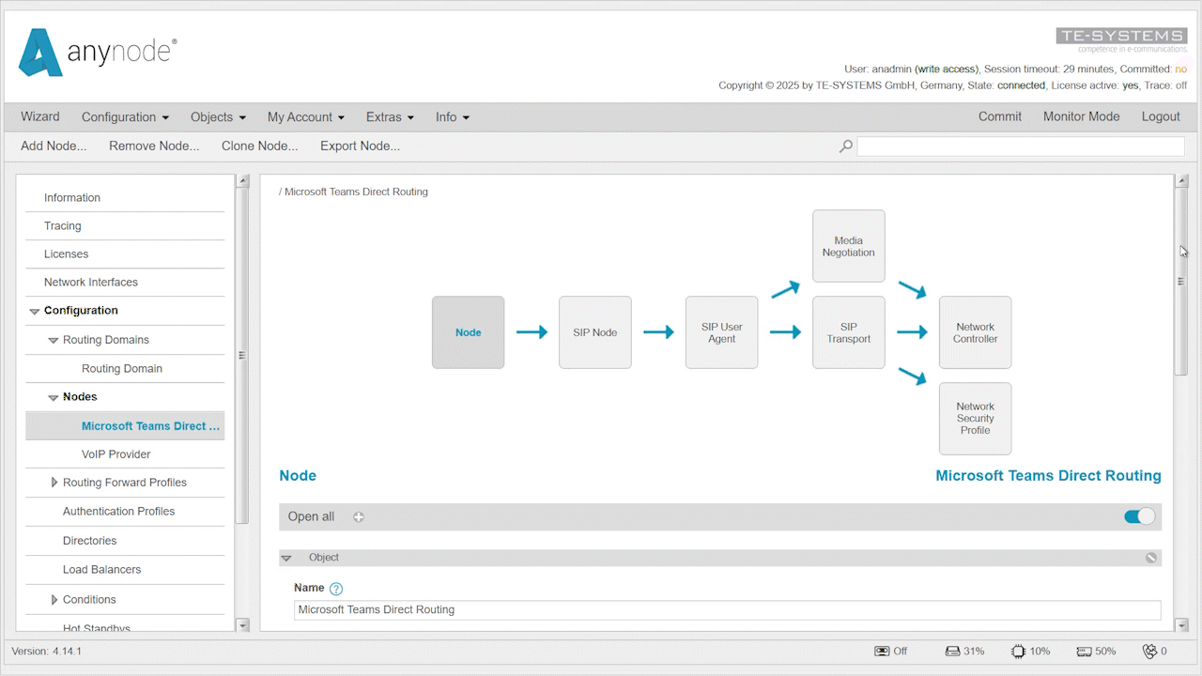Click the main content vertical scrollbar
The image size is (1202, 676).
click(x=1181, y=282)
